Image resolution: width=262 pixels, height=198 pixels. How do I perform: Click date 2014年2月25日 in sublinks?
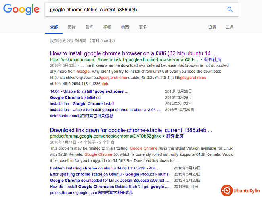click(178, 104)
